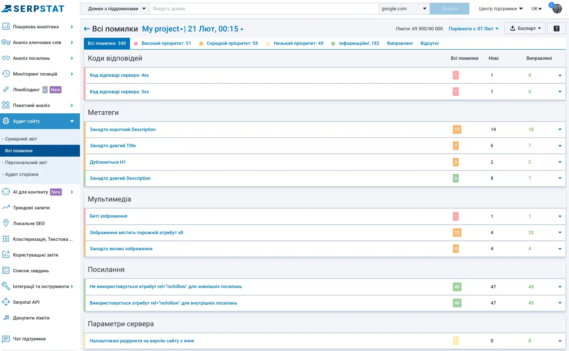Screen dimensions: 569x351
Task: Open the google.com search engine dropdown
Action: pyautogui.click(x=404, y=9)
